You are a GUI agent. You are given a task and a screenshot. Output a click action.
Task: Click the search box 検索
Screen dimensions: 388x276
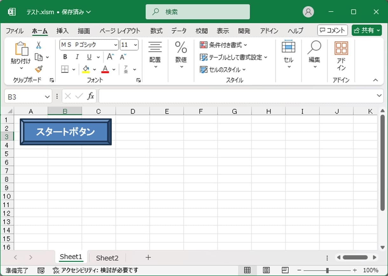click(197, 12)
